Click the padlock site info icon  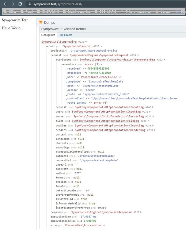(29, 5)
